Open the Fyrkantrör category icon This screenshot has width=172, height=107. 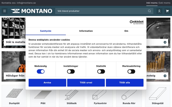point(99,94)
